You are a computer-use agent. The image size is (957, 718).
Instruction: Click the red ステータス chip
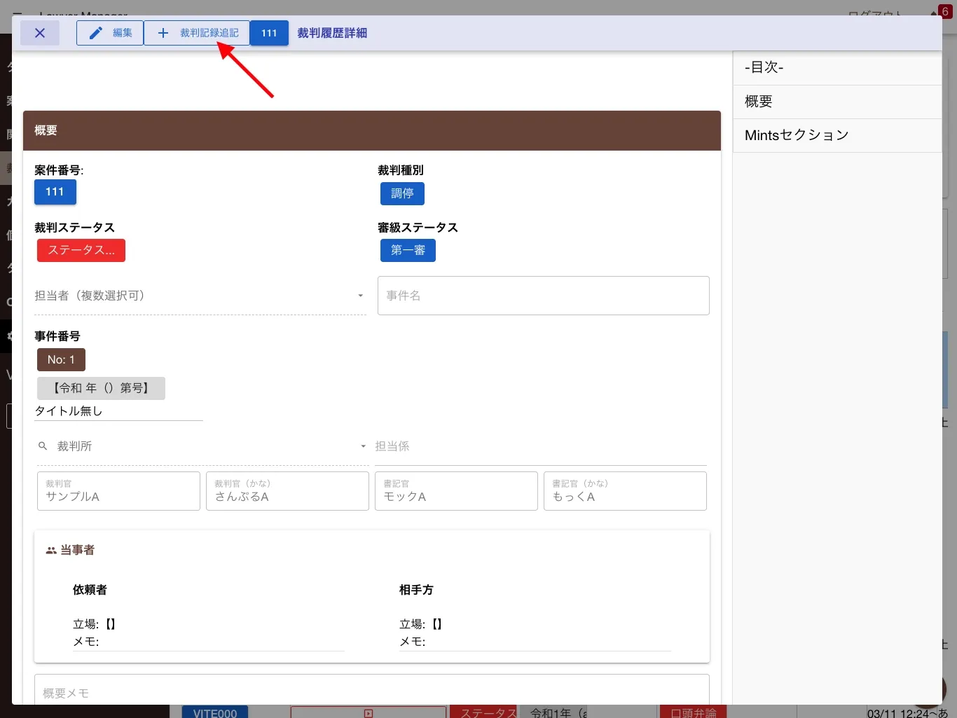pyautogui.click(x=81, y=250)
